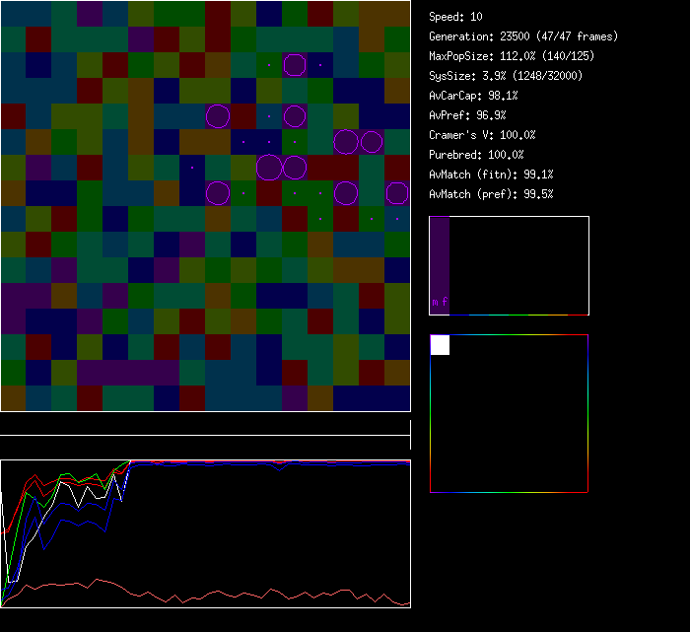Click the white square in the rainbow-bordered box

pyautogui.click(x=440, y=344)
